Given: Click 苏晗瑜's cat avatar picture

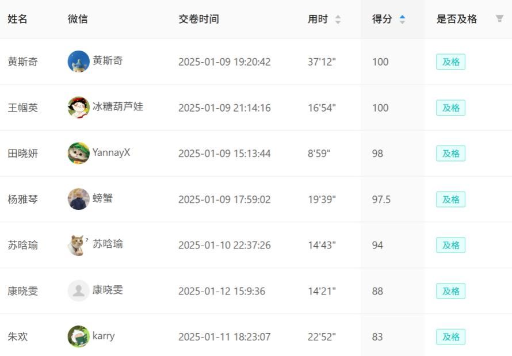Looking at the screenshot, I should click(x=77, y=245).
